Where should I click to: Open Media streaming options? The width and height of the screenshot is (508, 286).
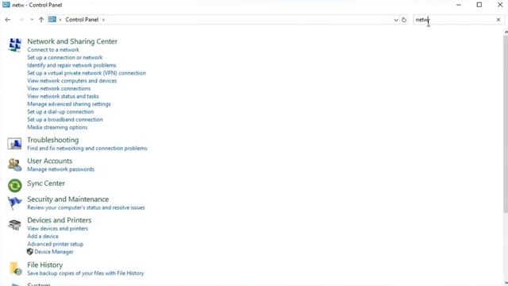click(x=57, y=127)
